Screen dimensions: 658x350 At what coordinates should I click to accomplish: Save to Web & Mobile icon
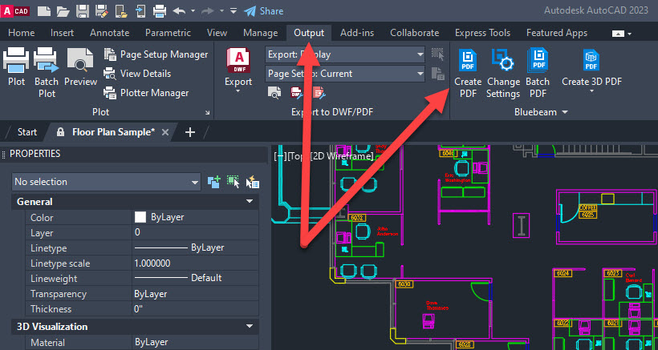click(140, 11)
